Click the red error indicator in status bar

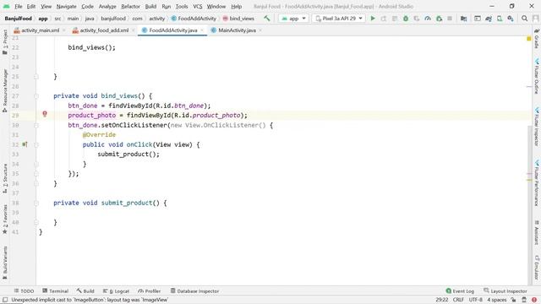coord(534,300)
